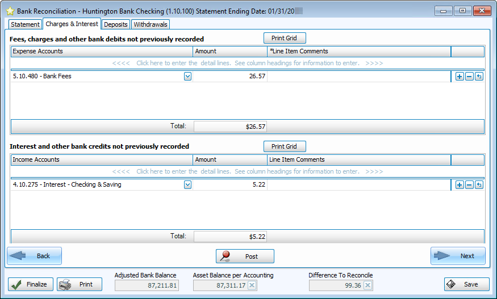Viewport: 497px width, 299px height.
Task: Print the interest and credits grid
Action: coord(285,146)
